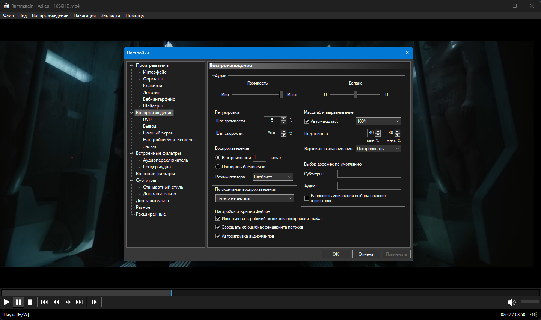Mute sound via the speaker icon
The height and width of the screenshot is (320, 541).
[511, 302]
